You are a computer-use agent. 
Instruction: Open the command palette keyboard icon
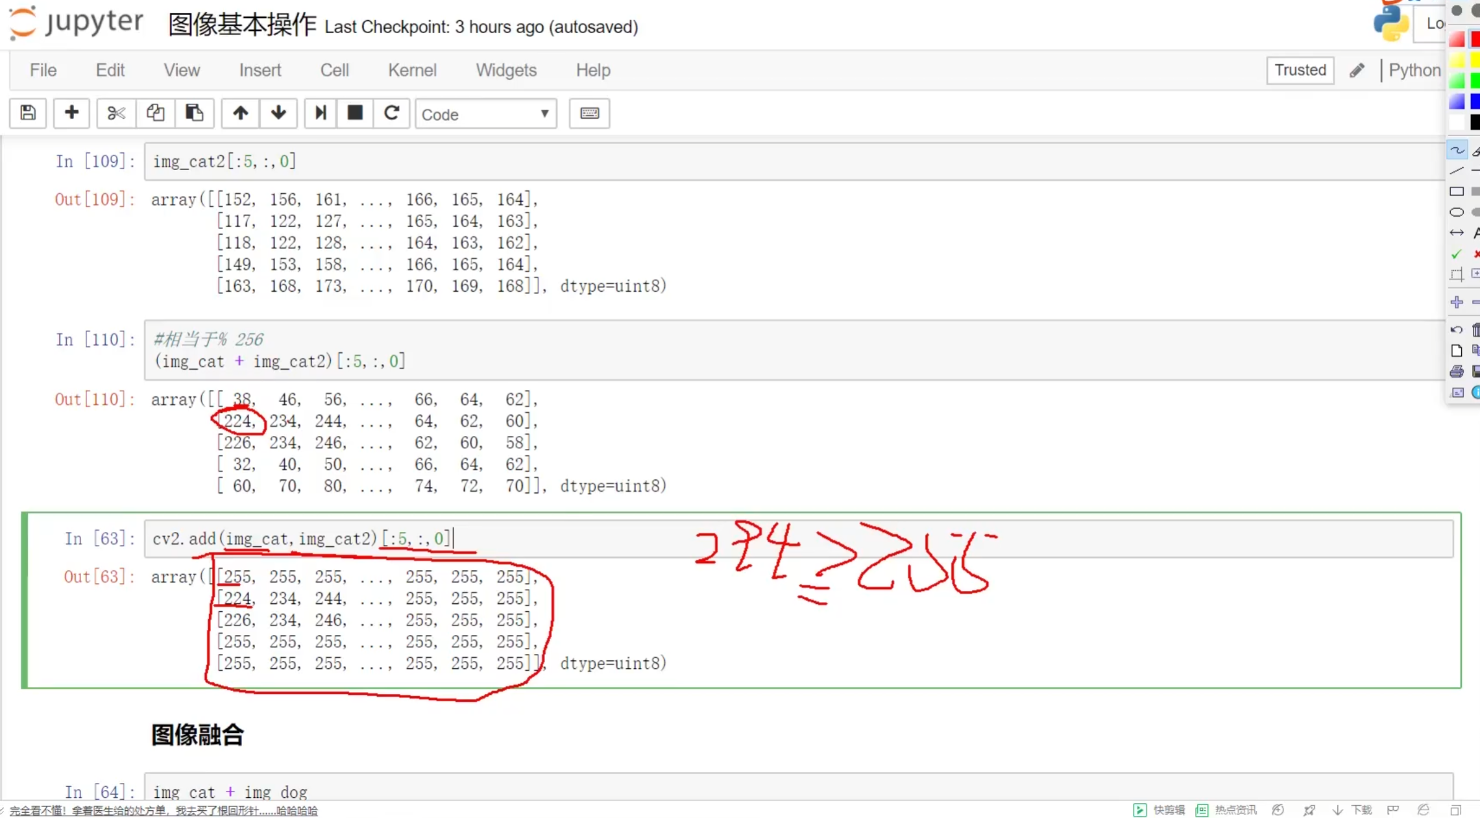click(589, 114)
